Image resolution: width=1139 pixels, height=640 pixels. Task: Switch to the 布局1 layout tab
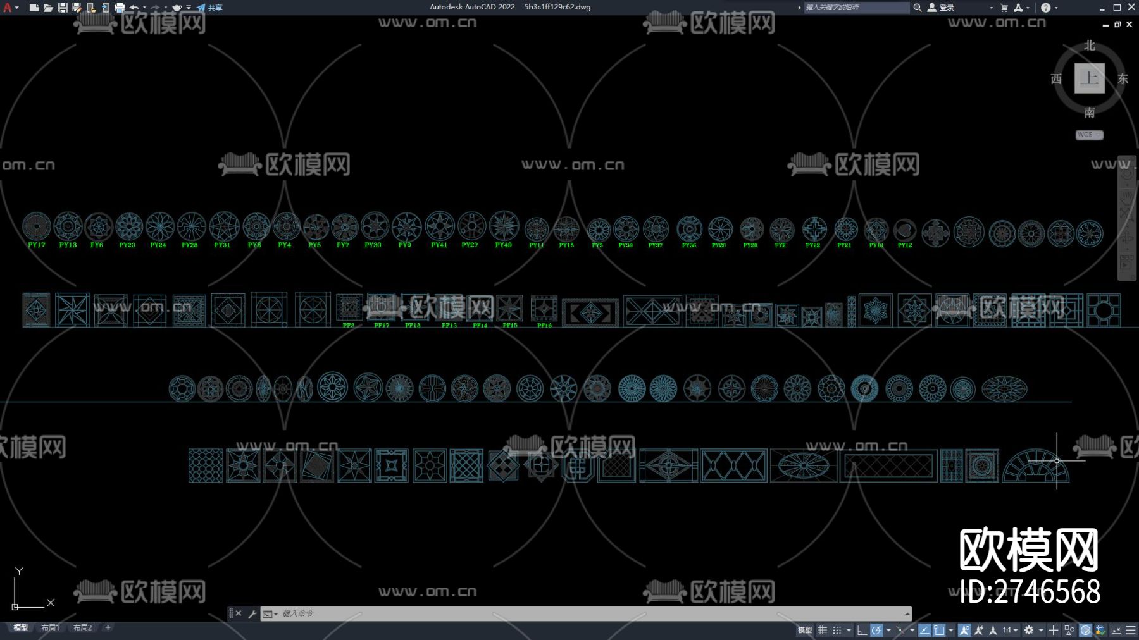coord(50,627)
